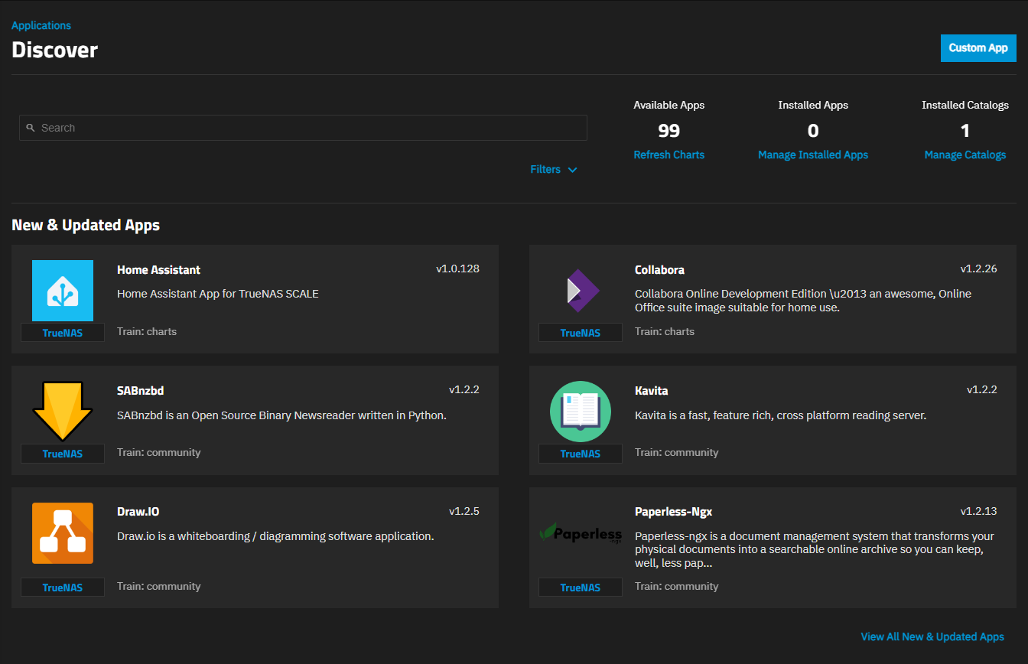
Task: Open the Kavita app title
Action: tap(652, 391)
